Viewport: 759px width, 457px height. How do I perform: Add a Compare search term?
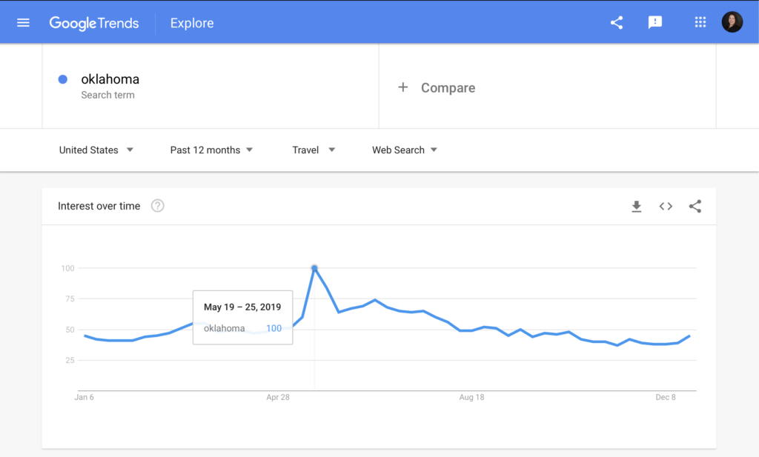[448, 87]
